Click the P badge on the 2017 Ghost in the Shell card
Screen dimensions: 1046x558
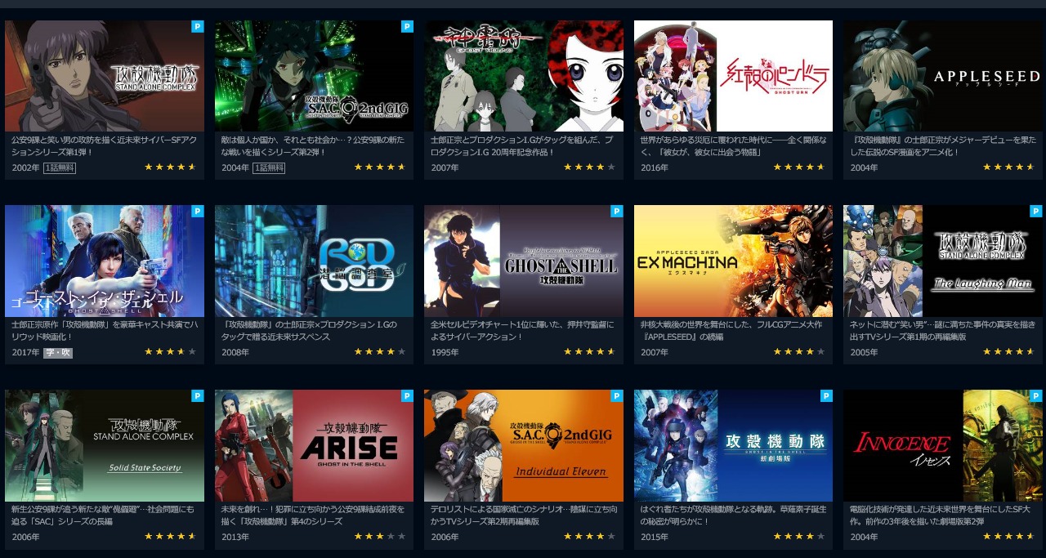[198, 211]
